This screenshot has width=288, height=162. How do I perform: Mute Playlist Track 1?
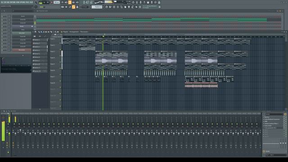[x=60, y=43]
